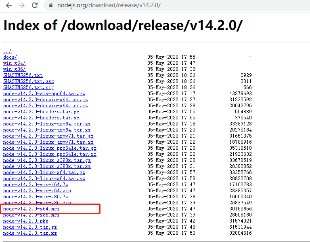Download node-v14.2.0-win-x86.7z
The width and height of the screenshot is (310, 242).
[36, 197]
